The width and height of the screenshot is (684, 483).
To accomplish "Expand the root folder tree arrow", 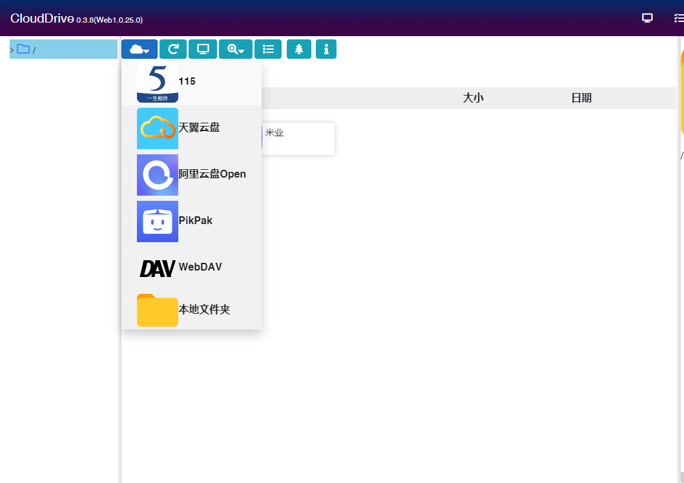I will tap(12, 50).
